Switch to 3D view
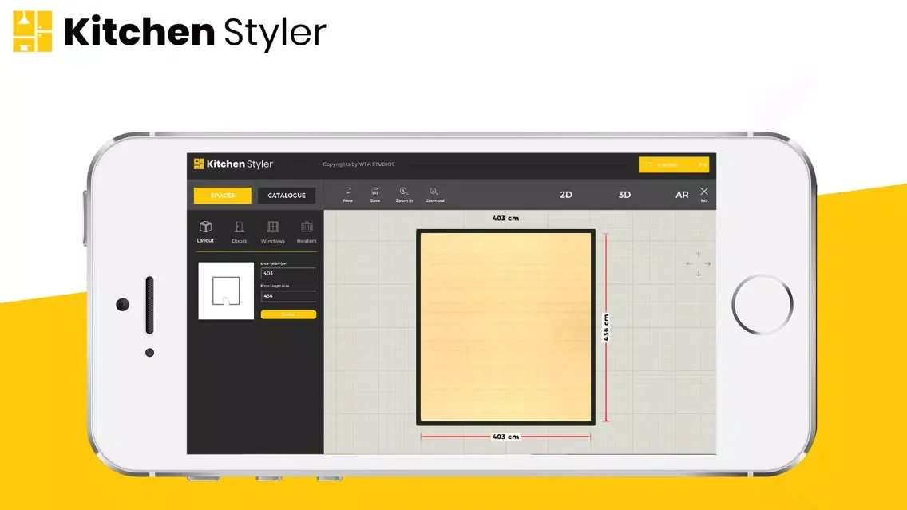The image size is (907, 510). coord(624,195)
